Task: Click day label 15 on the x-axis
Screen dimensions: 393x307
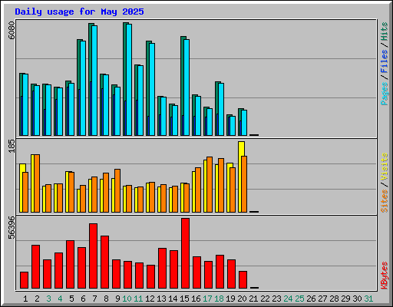Action: 184,299
